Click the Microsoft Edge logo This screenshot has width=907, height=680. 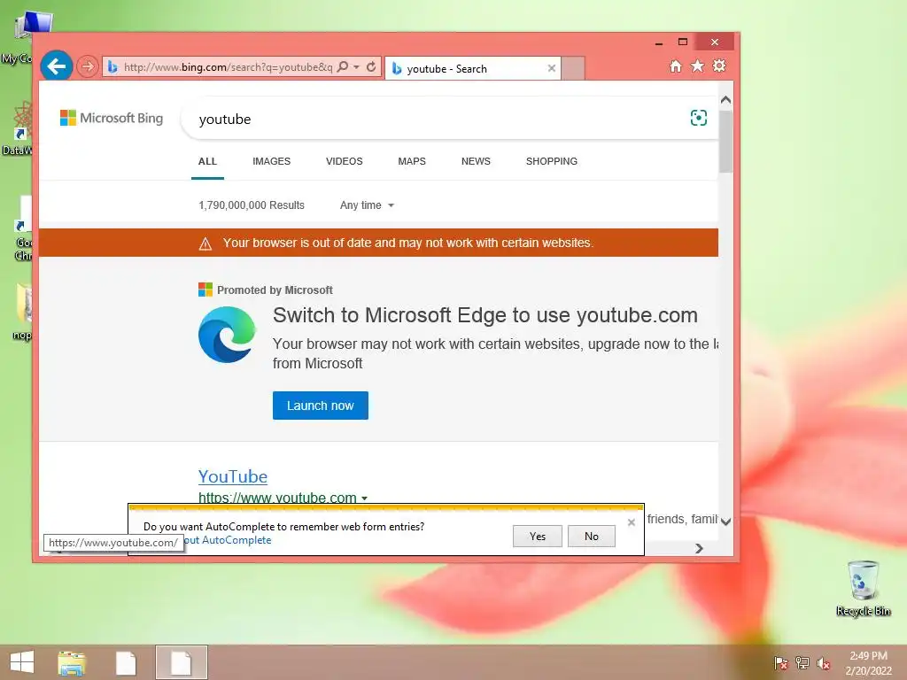[227, 334]
